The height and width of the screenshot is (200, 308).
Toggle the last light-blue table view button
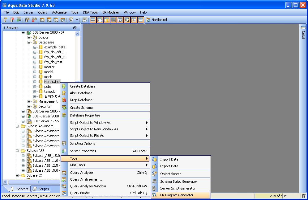[x=140, y=20]
